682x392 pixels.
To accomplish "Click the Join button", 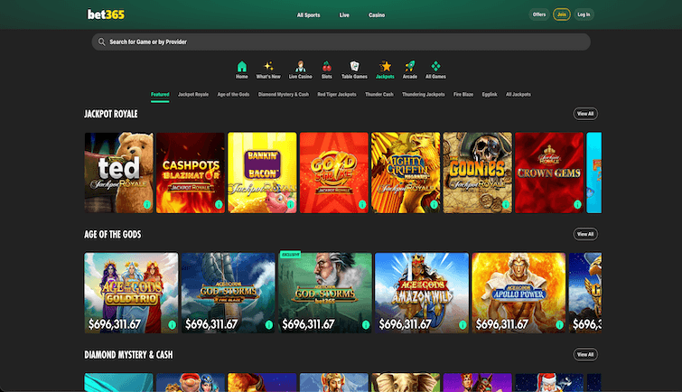I will point(562,14).
